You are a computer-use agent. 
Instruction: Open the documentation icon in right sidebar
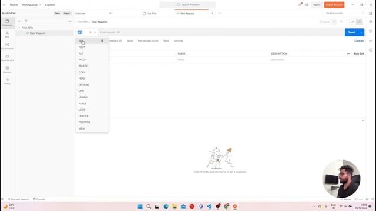[x=371, y=22]
